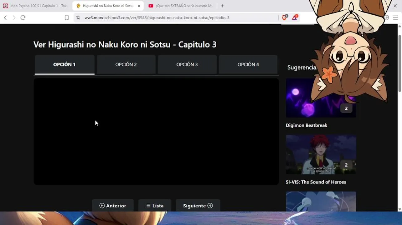This screenshot has height=225, width=402.
Task: Open the episode Lista button
Action: (x=155, y=205)
